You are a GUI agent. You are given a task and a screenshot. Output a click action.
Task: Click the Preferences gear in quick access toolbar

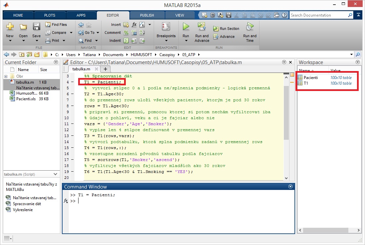[213, 15]
